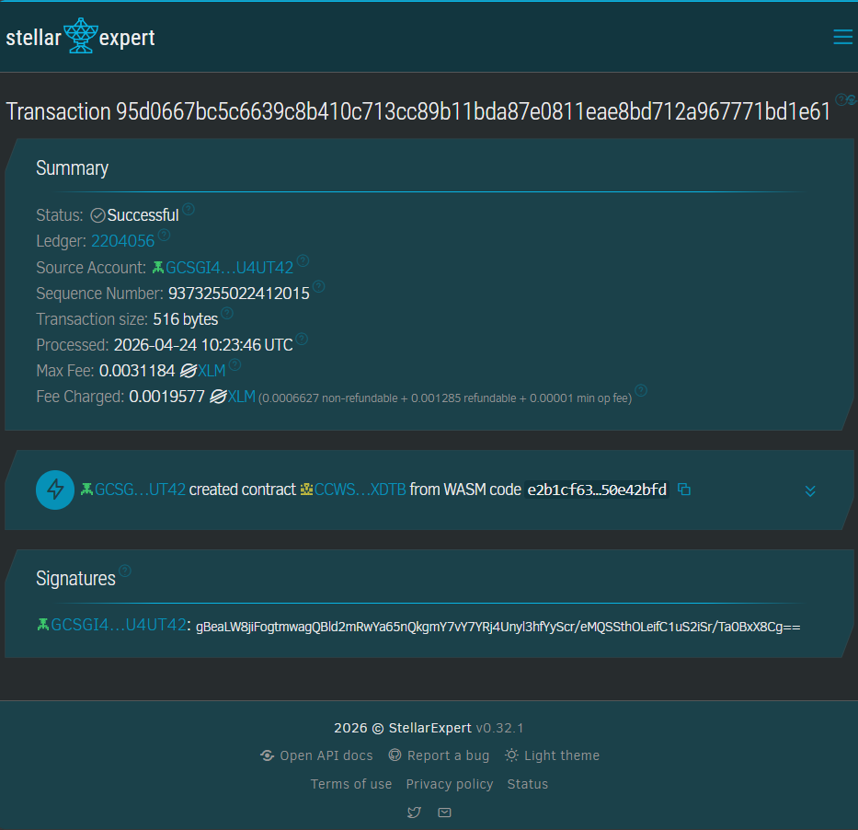Show help tooltip for Fee Charged

641,390
